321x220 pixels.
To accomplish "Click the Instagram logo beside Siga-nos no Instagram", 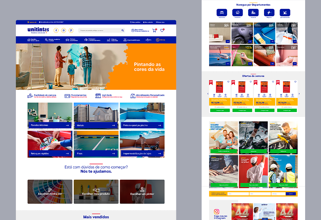I will coord(216,212).
